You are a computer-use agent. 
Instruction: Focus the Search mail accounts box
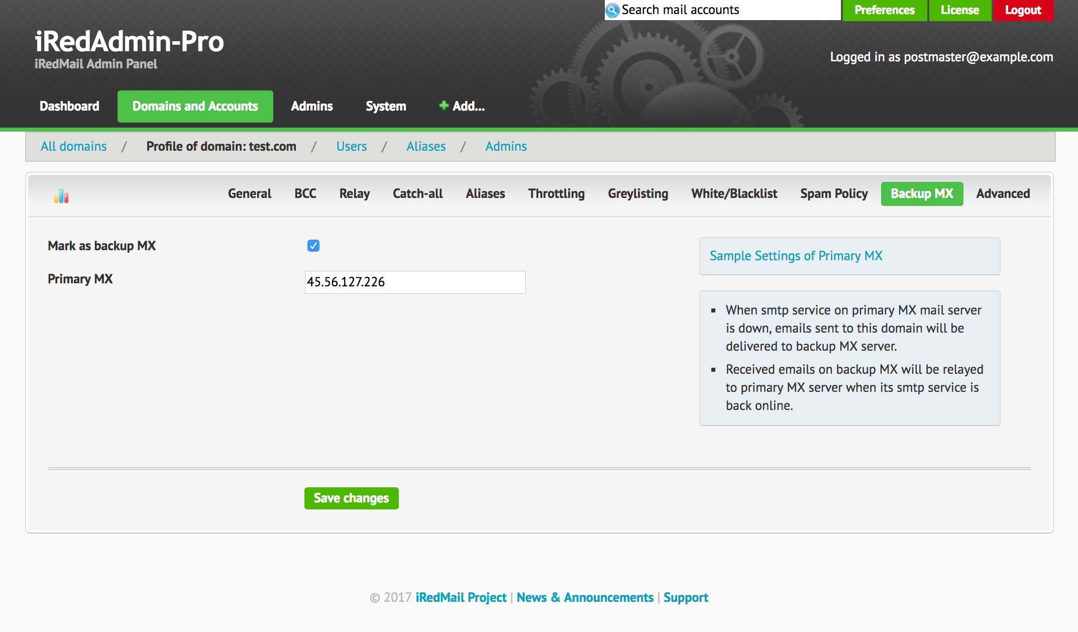tap(728, 10)
